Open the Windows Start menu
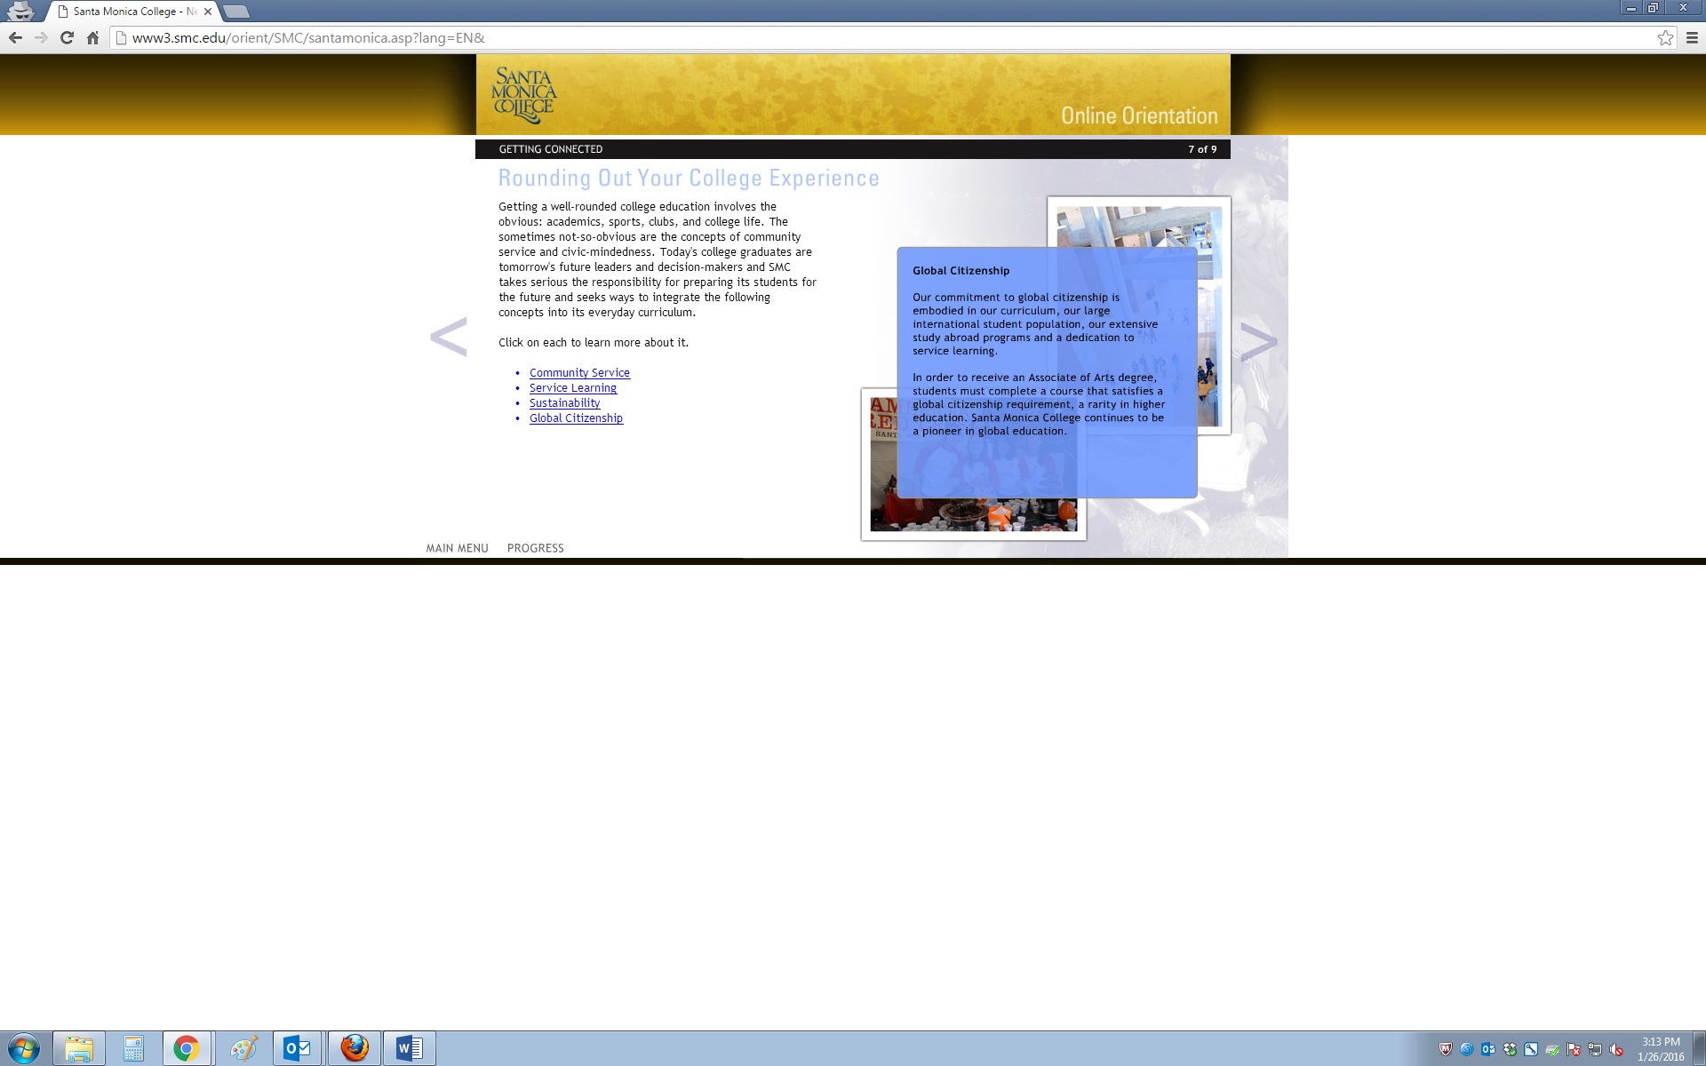This screenshot has width=1706, height=1066. tap(24, 1048)
